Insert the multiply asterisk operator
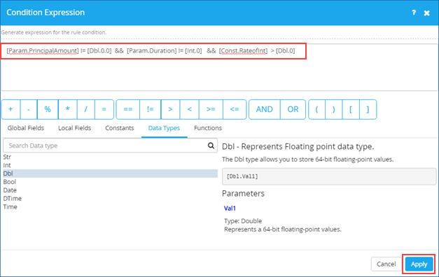This screenshot has height=277, width=439. (x=67, y=109)
